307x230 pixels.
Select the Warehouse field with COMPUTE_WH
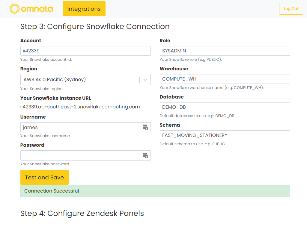coord(225,79)
